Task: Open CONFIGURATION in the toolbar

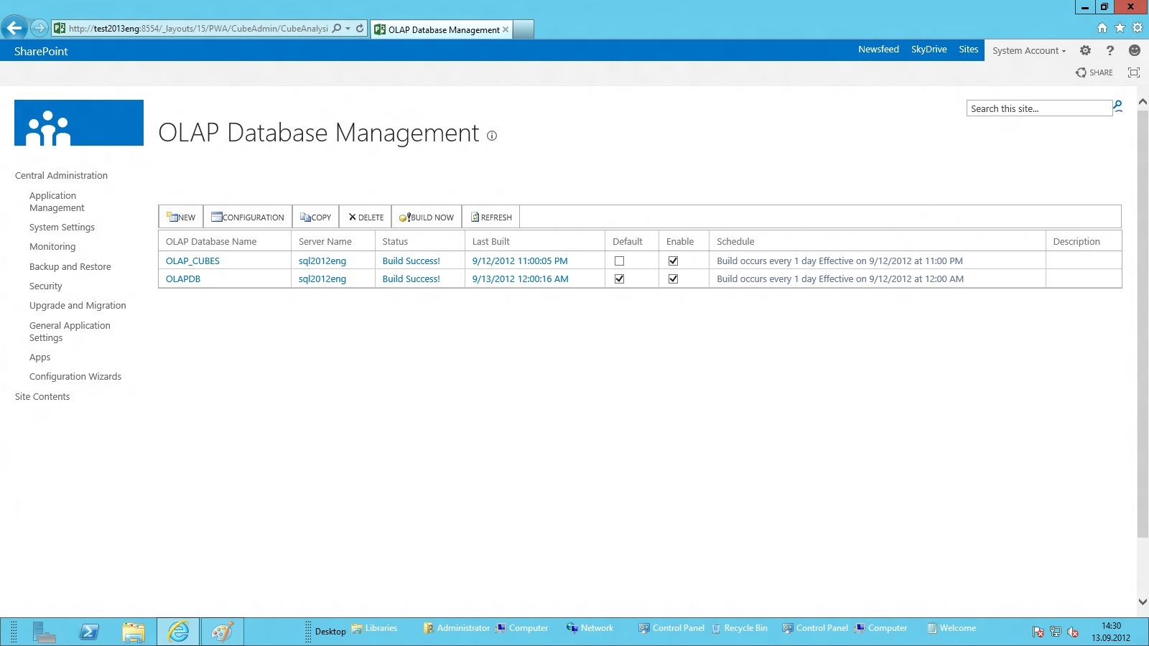Action: (x=248, y=217)
